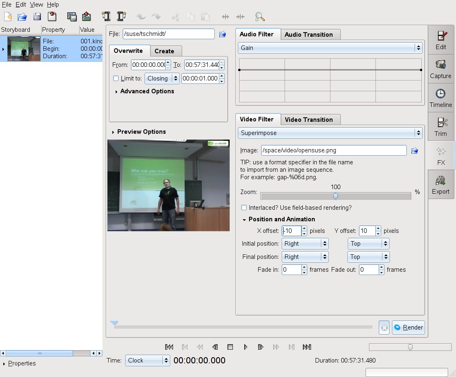
Task: Enable Interlaced field-based rendering checkbox
Action: tap(244, 208)
